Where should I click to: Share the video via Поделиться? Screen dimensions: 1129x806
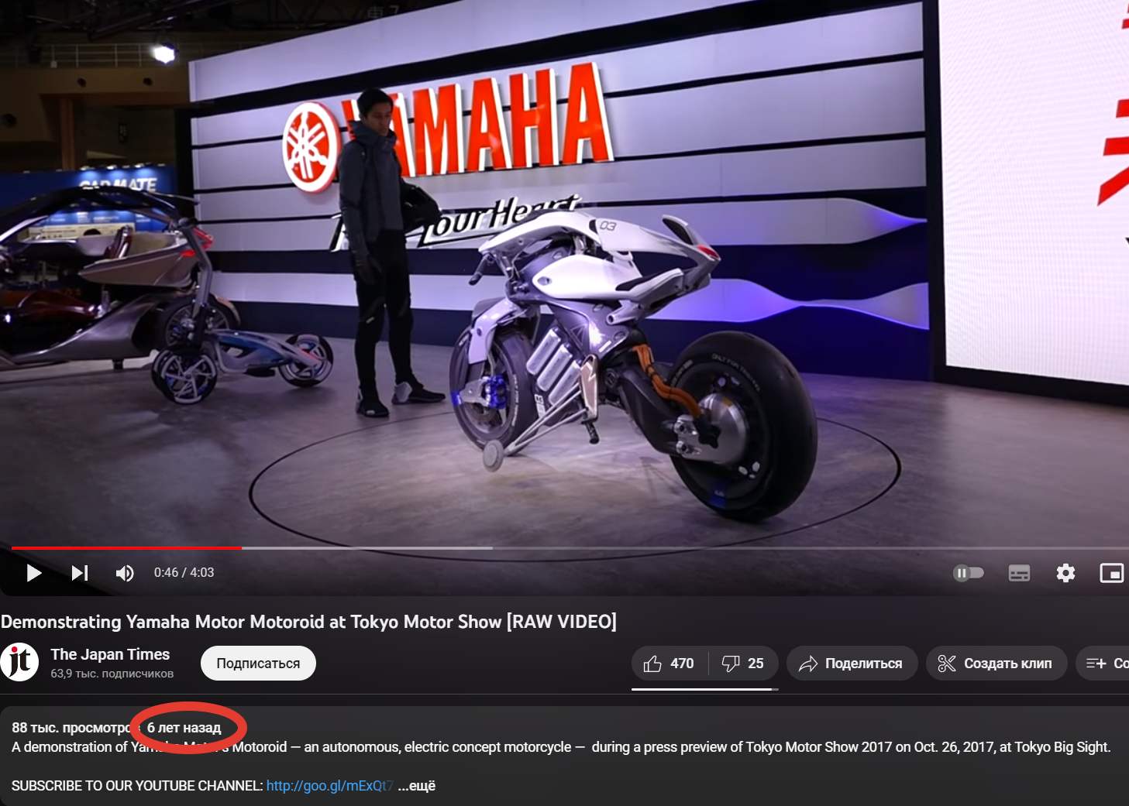852,664
